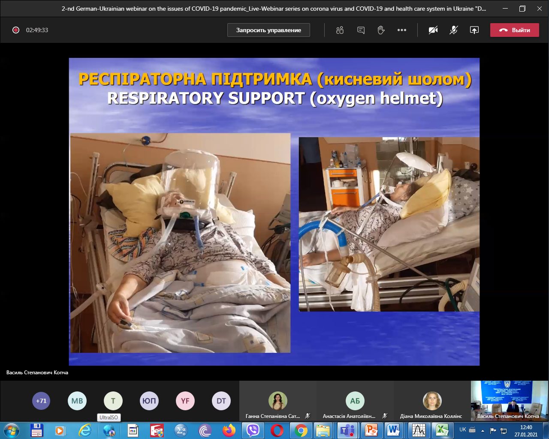Select Василь Степанович Копча video thumbnail
The height and width of the screenshot is (439, 549).
(509, 400)
